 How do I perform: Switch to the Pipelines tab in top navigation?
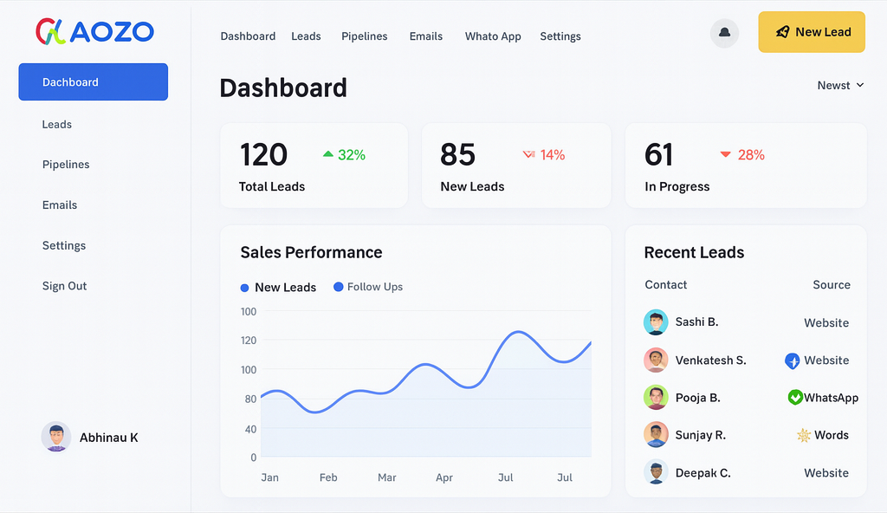(364, 36)
